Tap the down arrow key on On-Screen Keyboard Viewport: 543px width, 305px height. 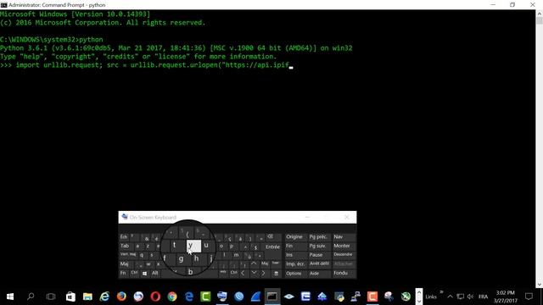coord(254,273)
